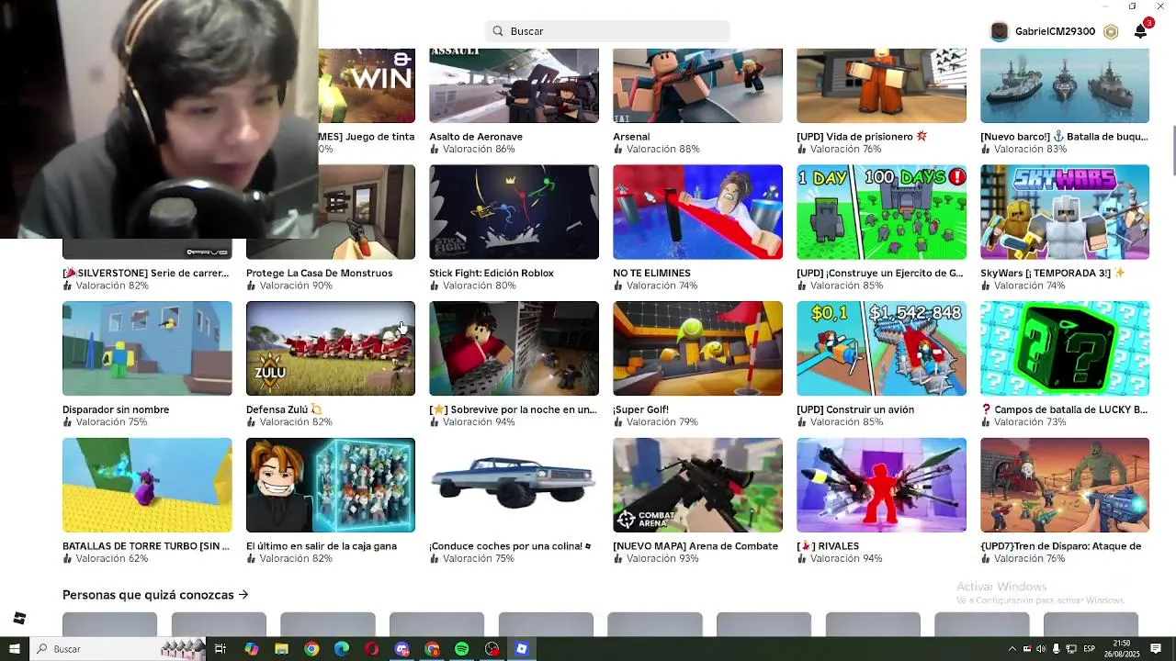This screenshot has height=661, width=1176.
Task: Click title 'Sobrevive por la noche en un...'
Action: [x=513, y=409]
